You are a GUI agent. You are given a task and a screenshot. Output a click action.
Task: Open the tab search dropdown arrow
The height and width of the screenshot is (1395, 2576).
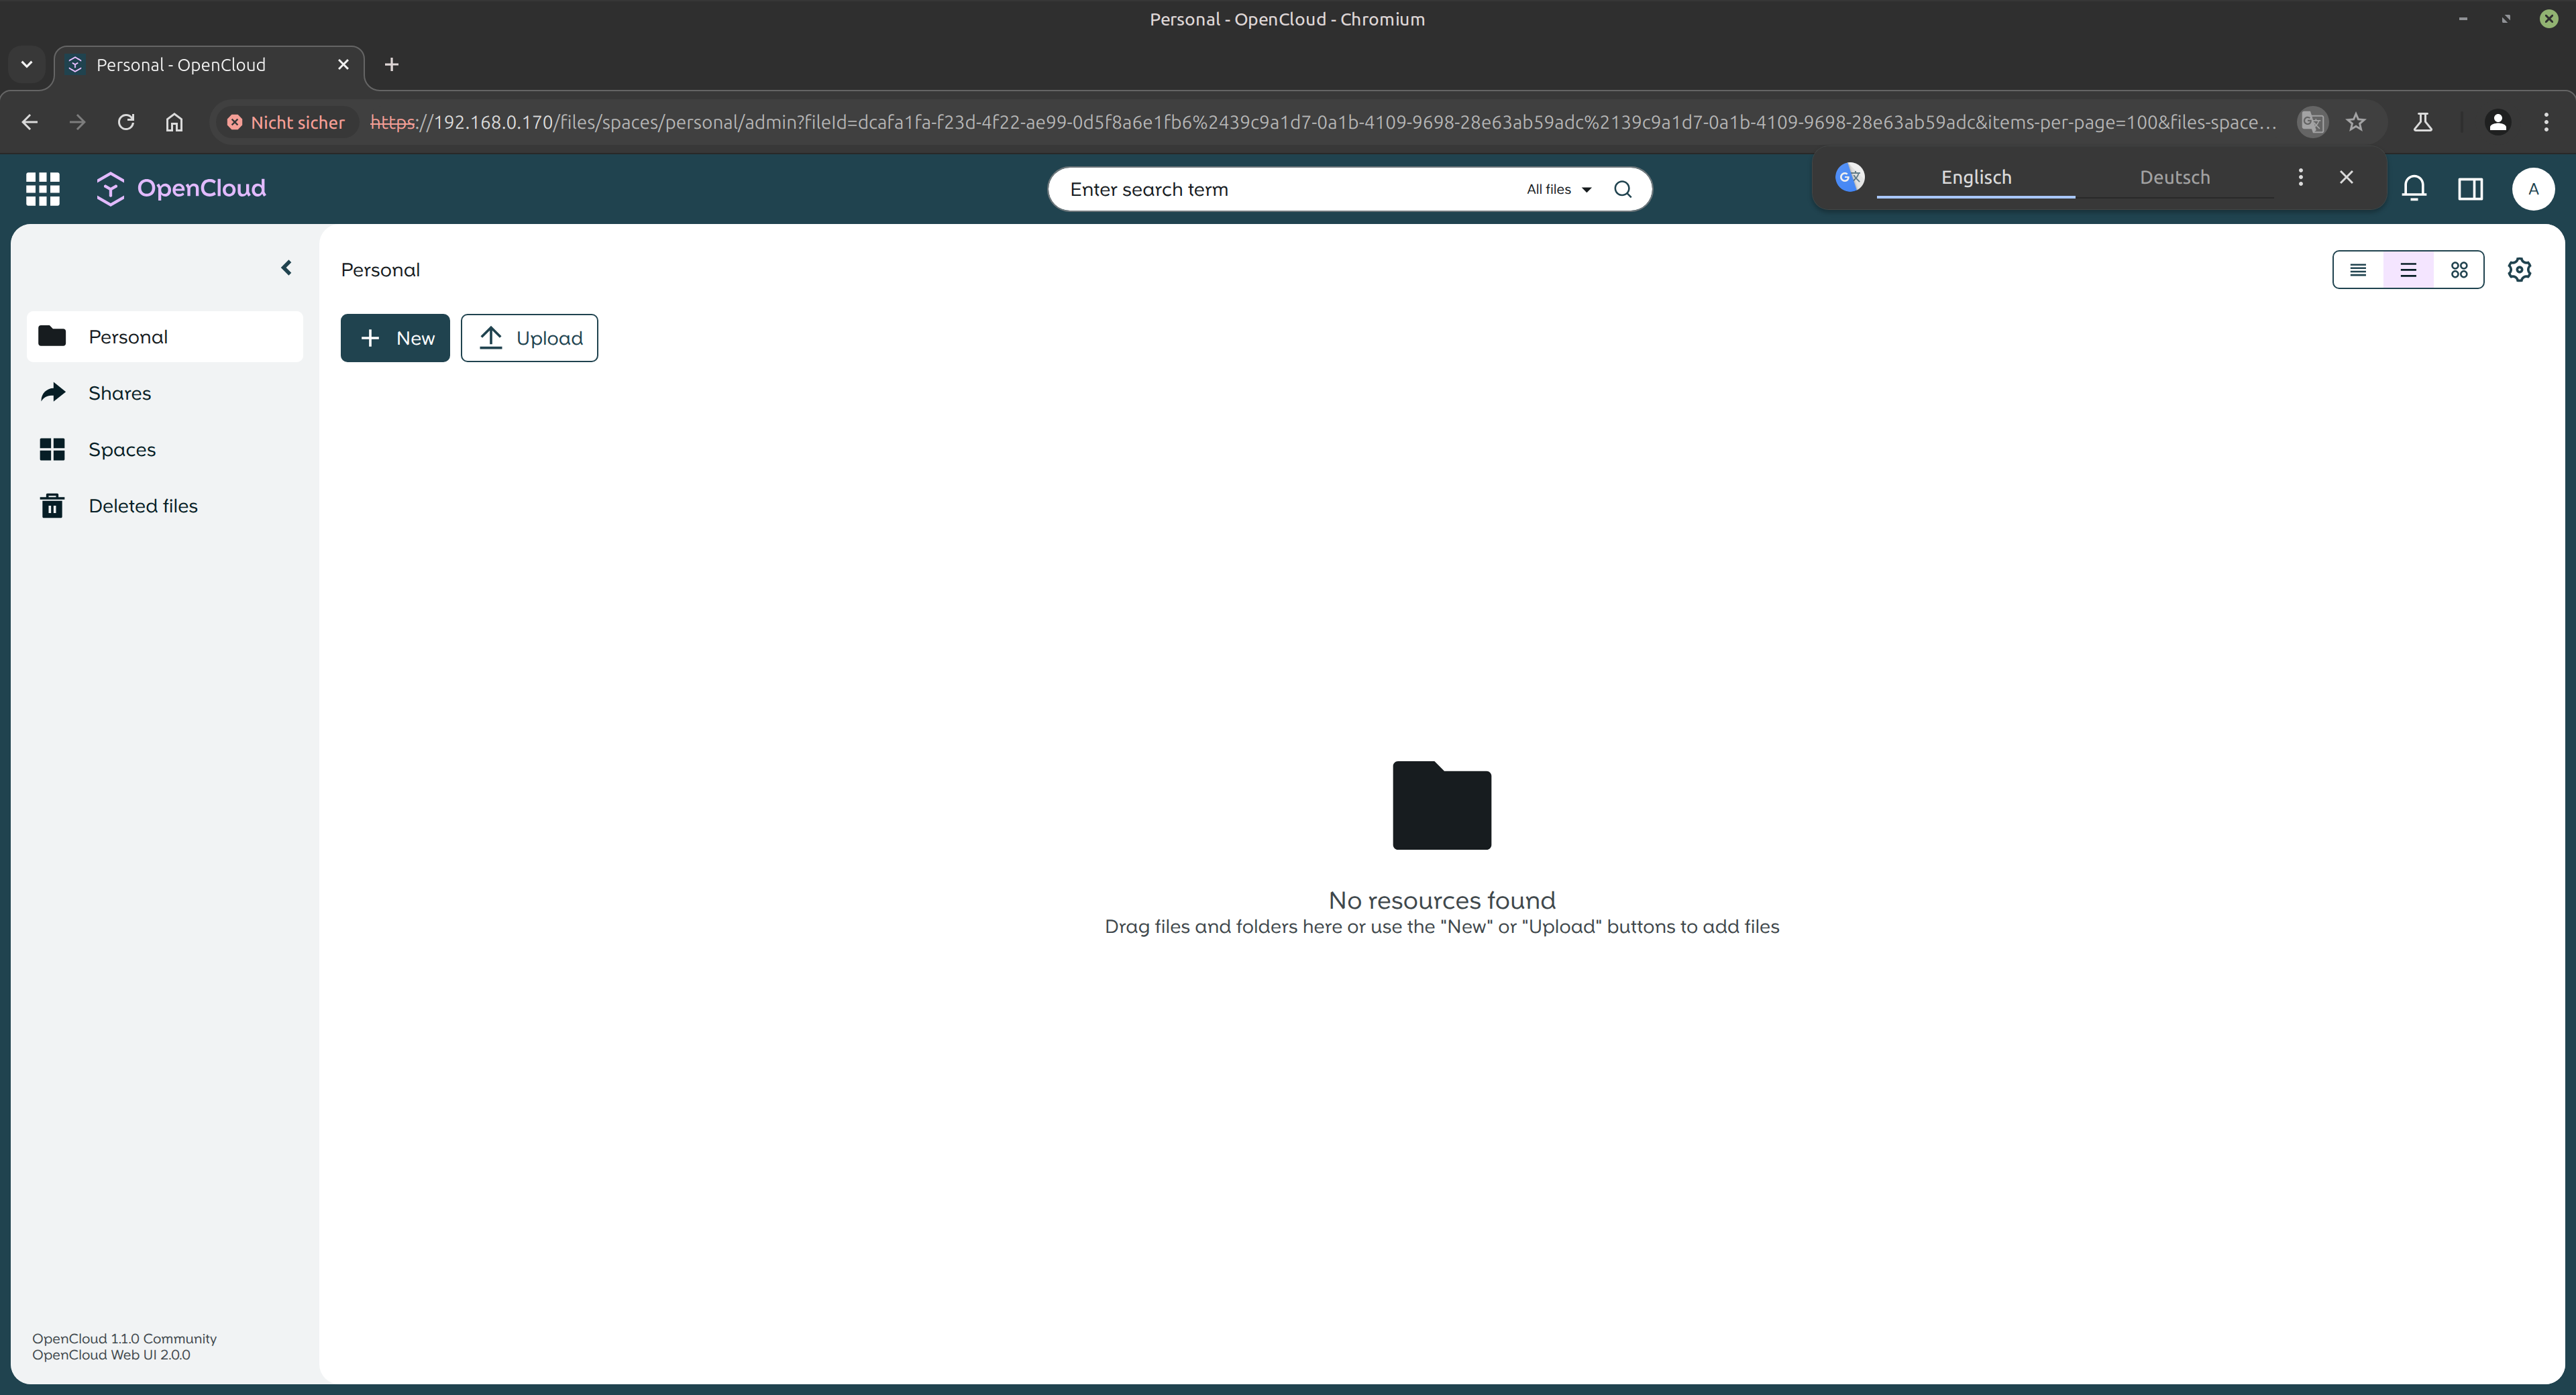pos(27,64)
